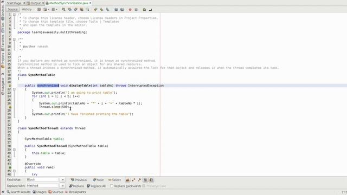Viewport: 347px width, 195px height.
Task: Click the Shift Line Right icon
Action: 122,10
